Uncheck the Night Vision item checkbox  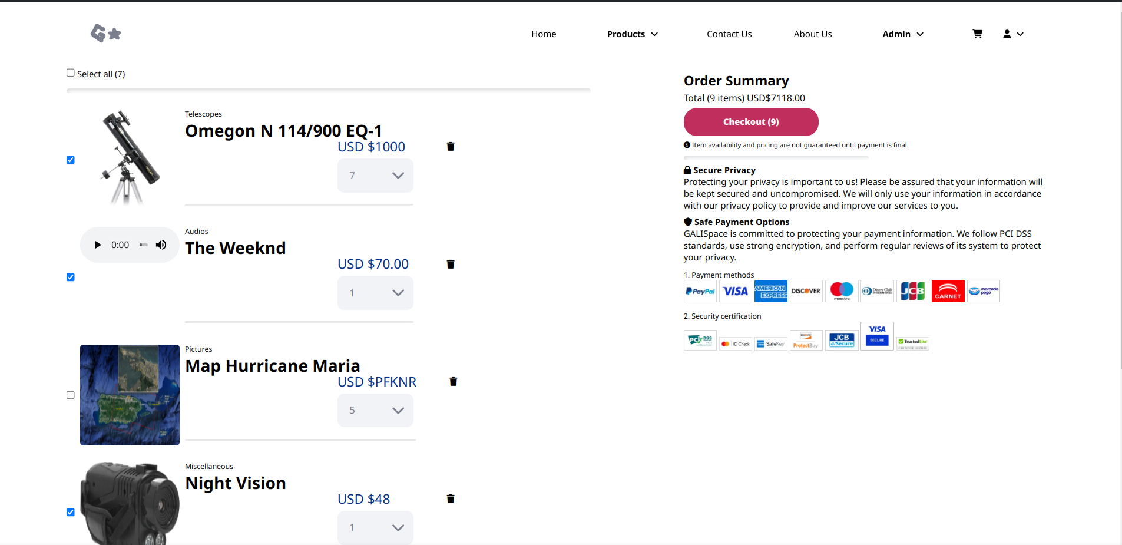click(71, 512)
